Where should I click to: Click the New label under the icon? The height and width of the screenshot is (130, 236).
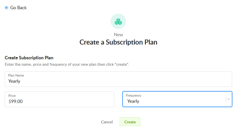click(118, 35)
